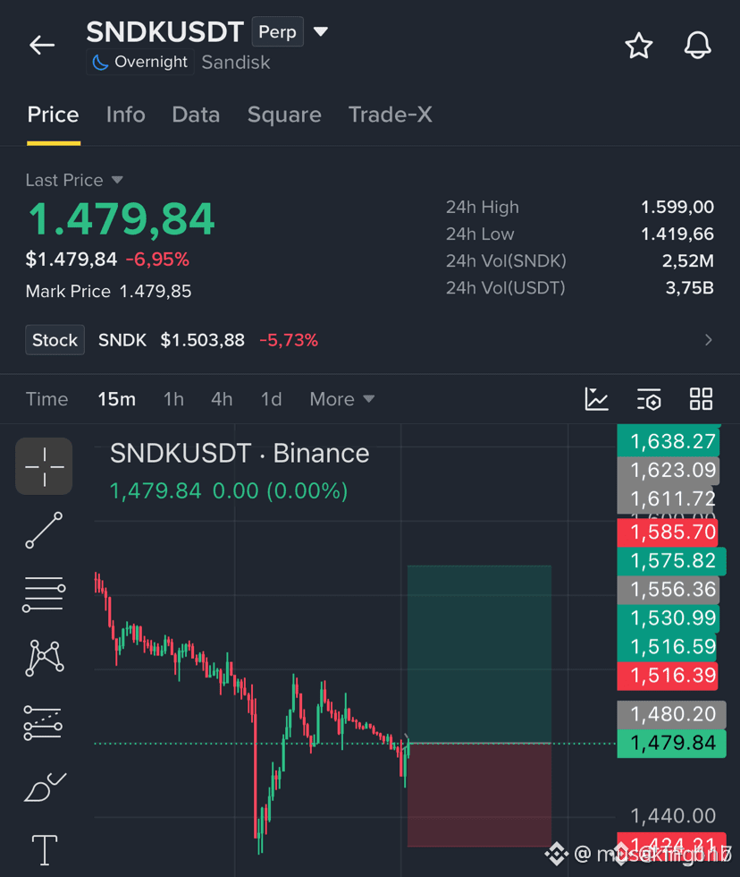
Task: Open chart indicators icon
Action: click(596, 399)
